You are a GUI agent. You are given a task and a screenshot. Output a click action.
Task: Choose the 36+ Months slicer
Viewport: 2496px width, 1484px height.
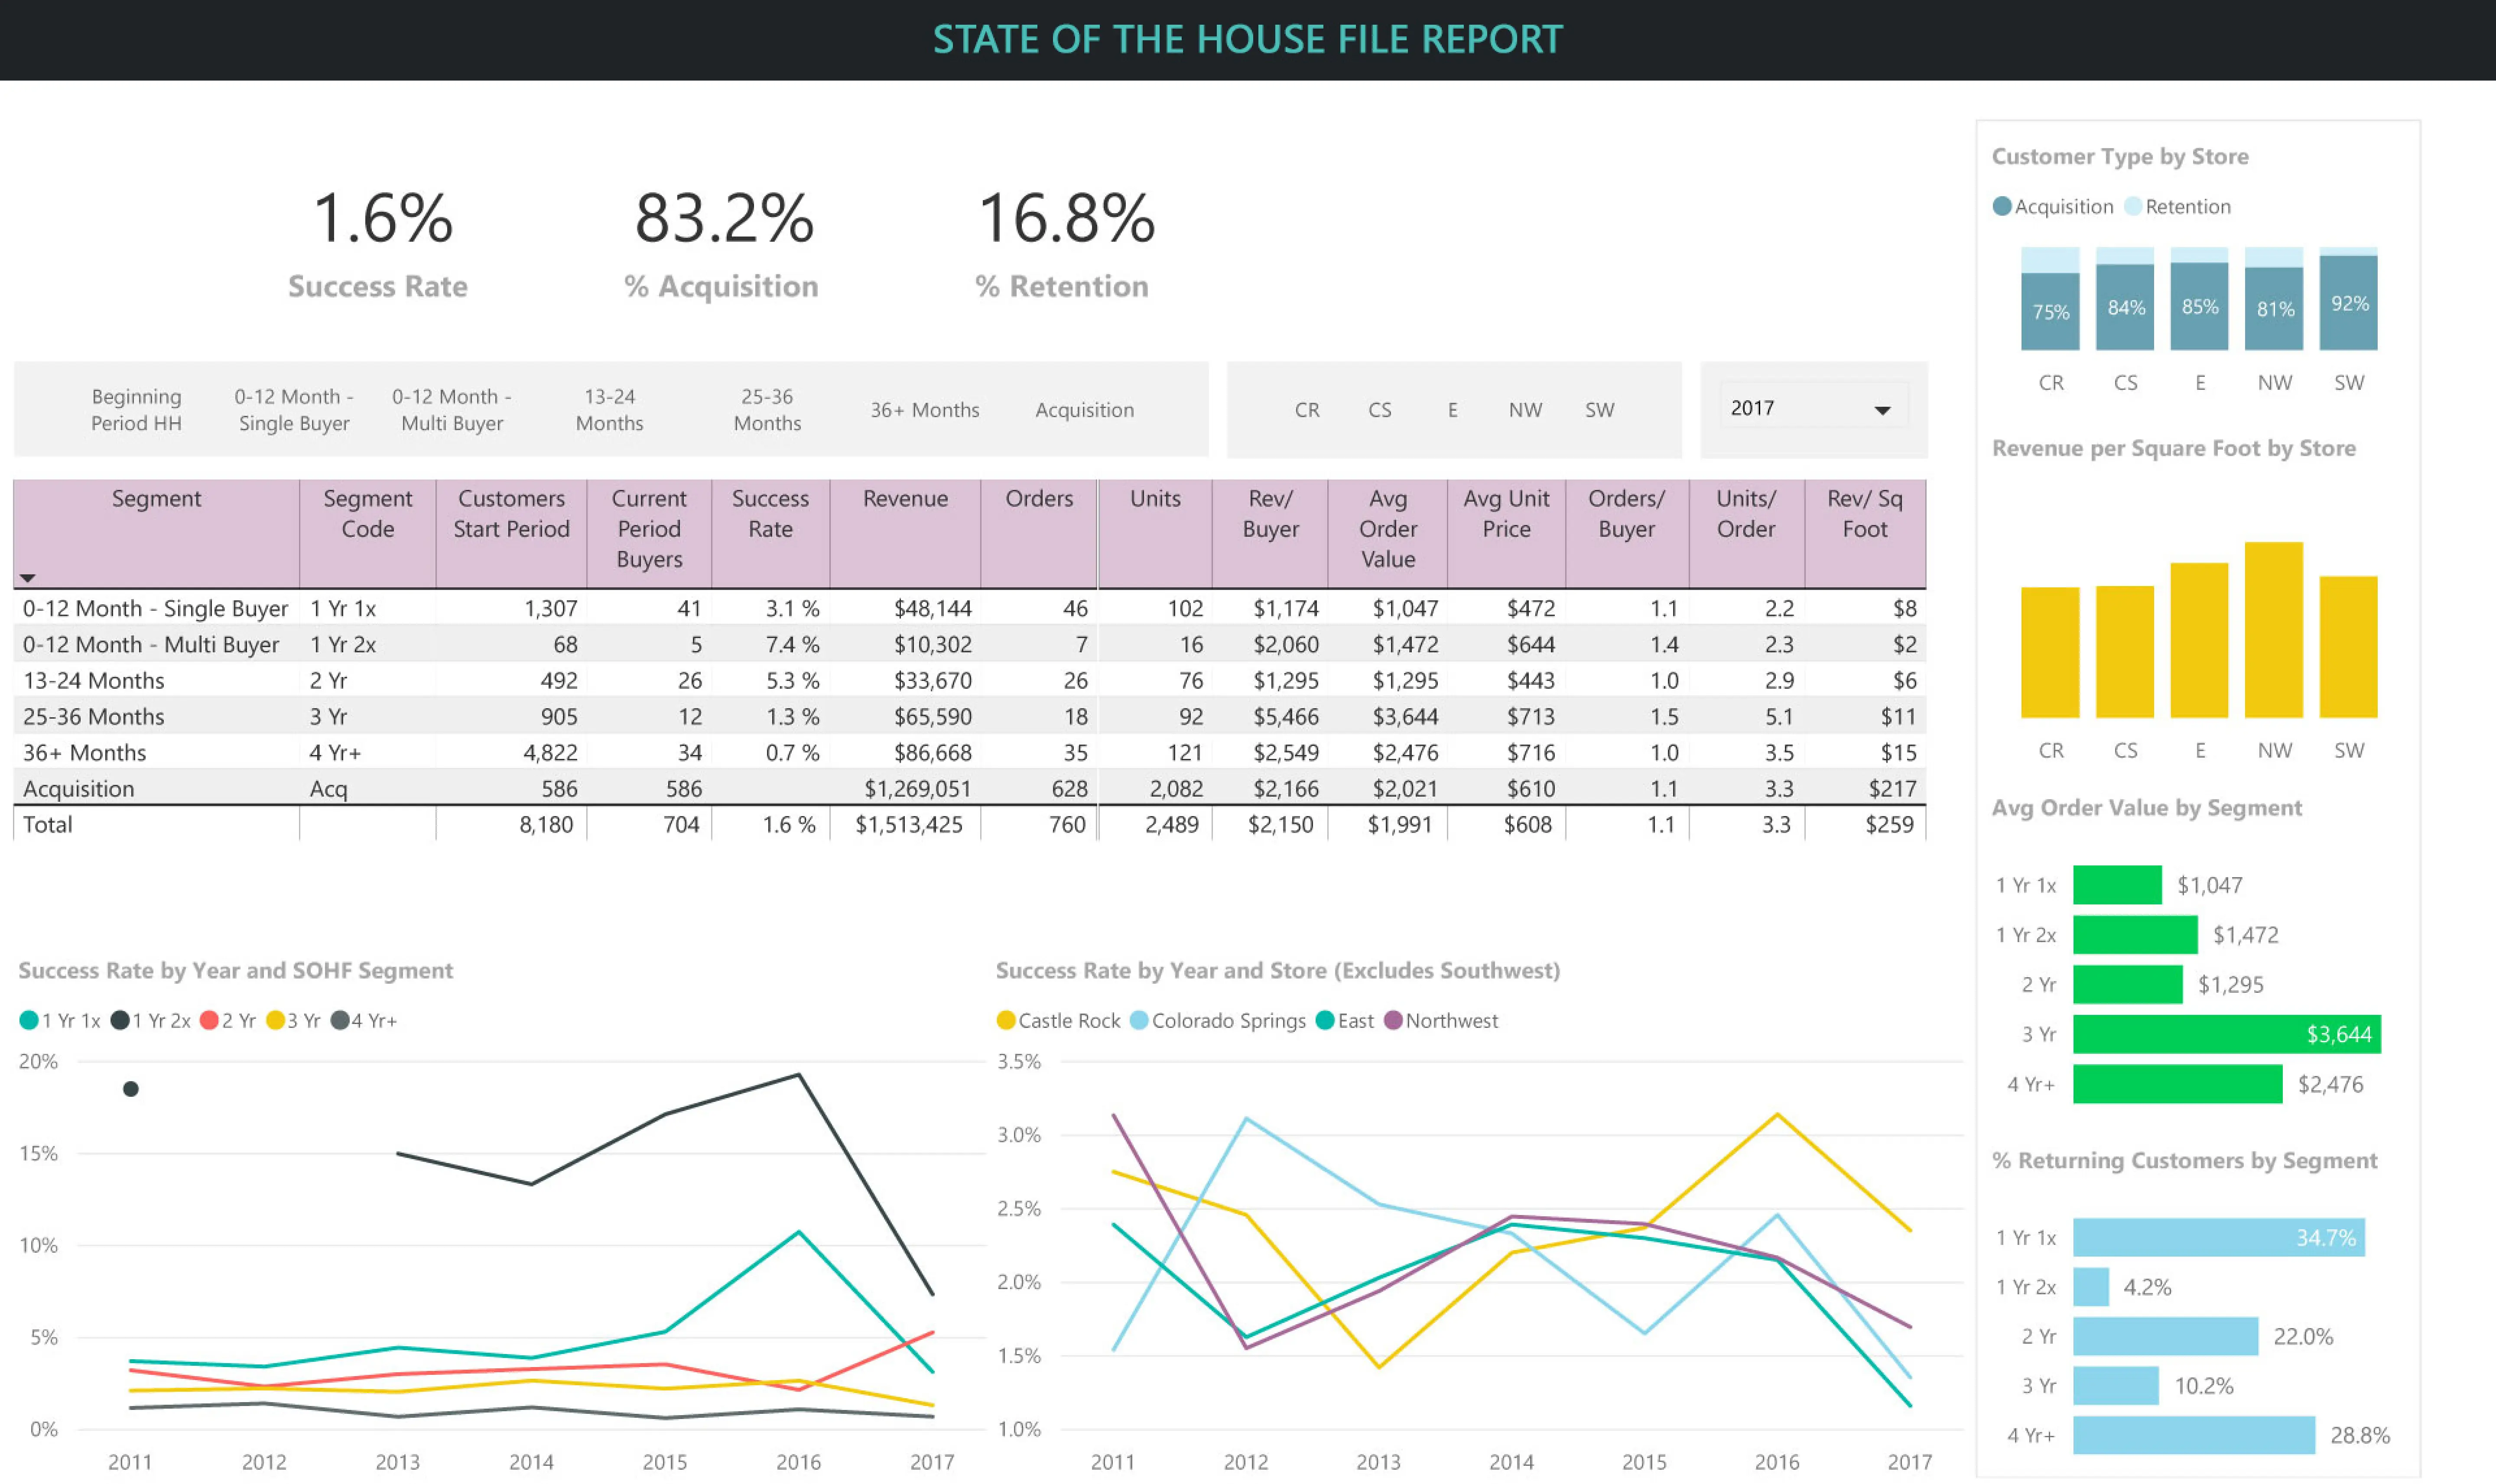[x=924, y=410]
